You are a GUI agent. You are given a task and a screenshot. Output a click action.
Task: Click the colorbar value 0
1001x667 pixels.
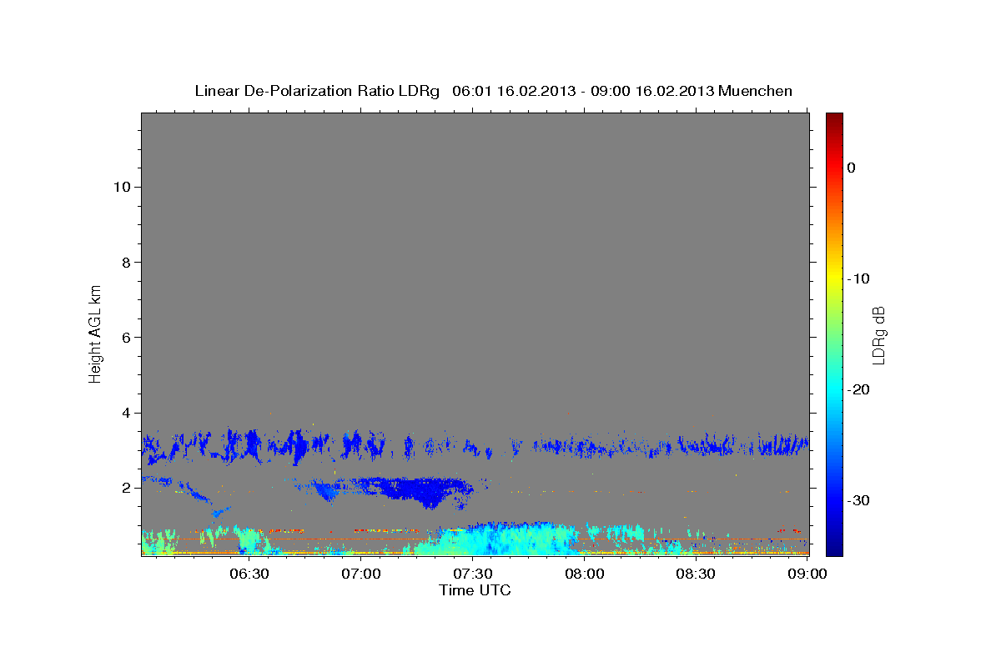coord(852,168)
